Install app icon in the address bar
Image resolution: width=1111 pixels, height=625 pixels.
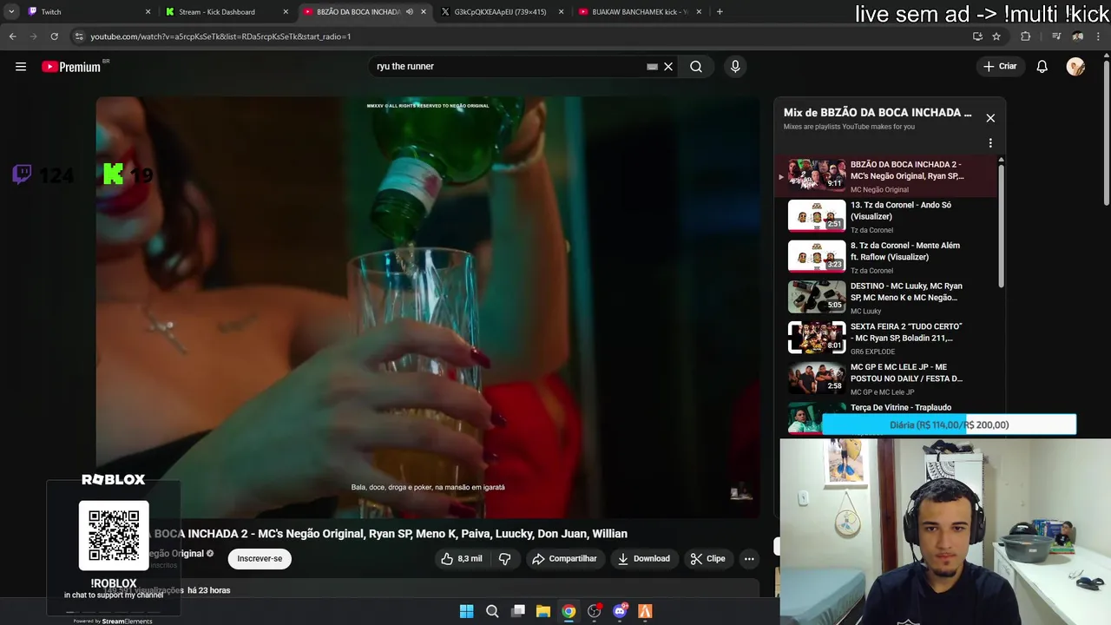(977, 36)
